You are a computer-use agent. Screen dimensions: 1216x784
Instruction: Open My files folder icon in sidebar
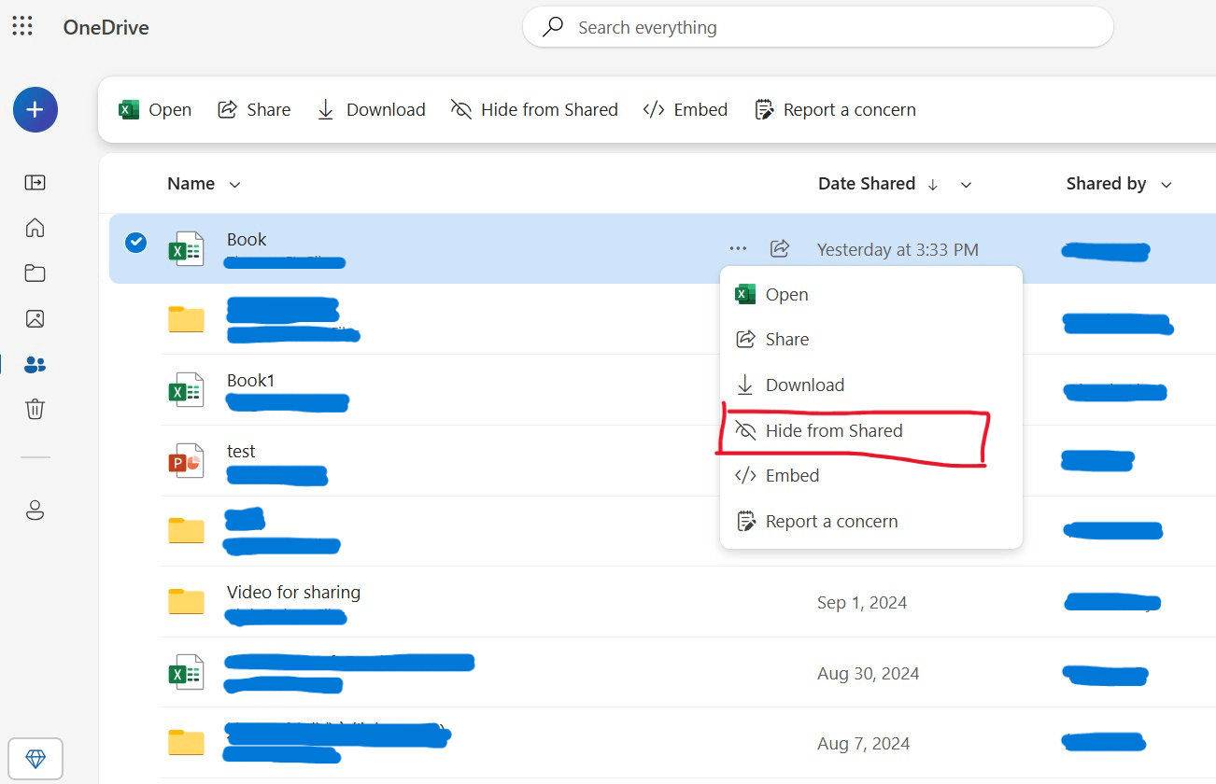pos(35,273)
